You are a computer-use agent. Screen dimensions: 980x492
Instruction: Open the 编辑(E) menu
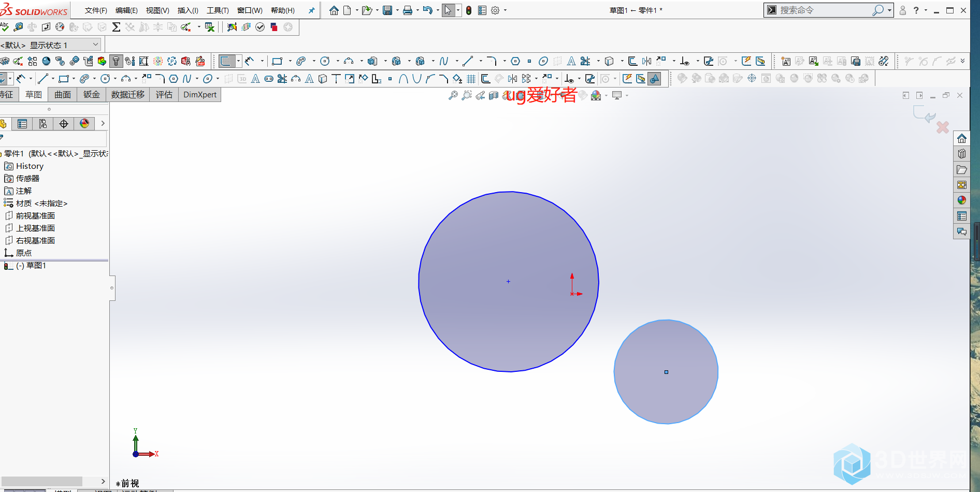click(126, 10)
